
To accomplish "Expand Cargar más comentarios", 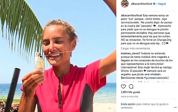I will pos(136,49).
